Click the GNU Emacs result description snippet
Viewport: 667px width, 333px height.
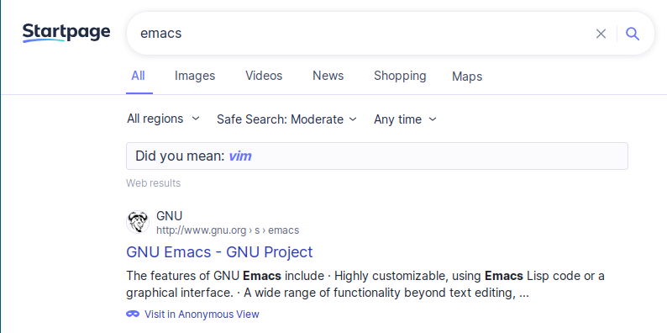365,284
